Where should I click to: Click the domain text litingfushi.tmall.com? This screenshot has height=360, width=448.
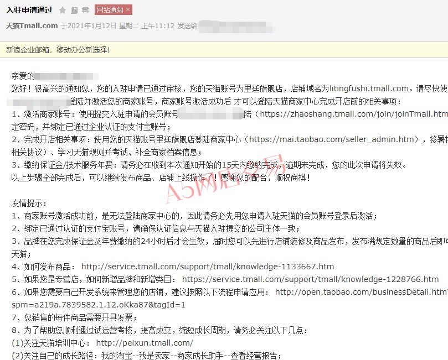pyautogui.click(x=369, y=88)
